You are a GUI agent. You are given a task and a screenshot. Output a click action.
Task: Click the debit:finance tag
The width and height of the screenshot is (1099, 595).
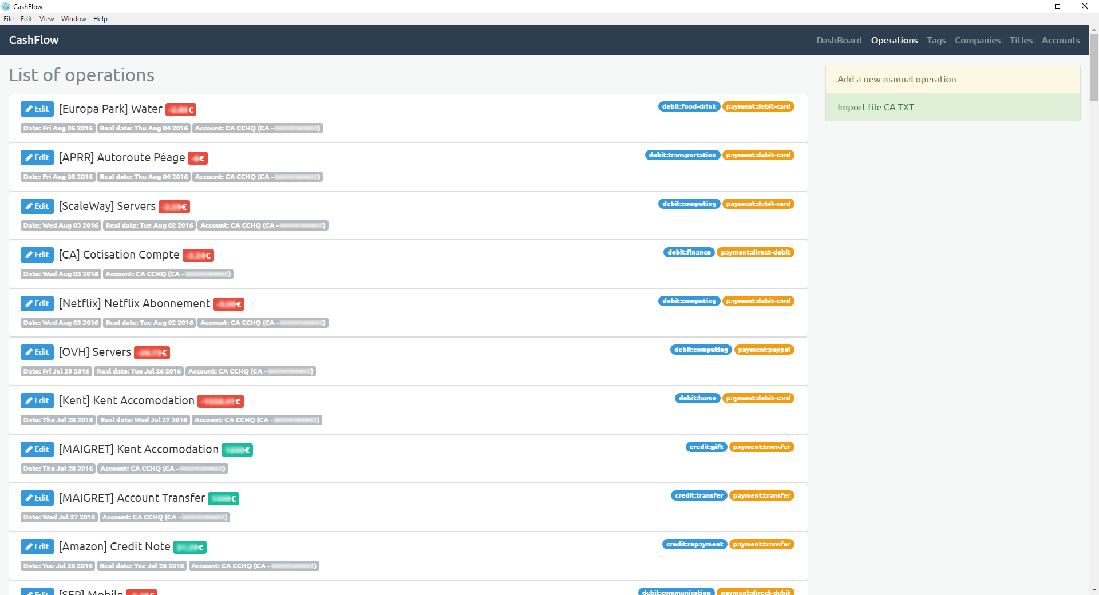click(689, 252)
